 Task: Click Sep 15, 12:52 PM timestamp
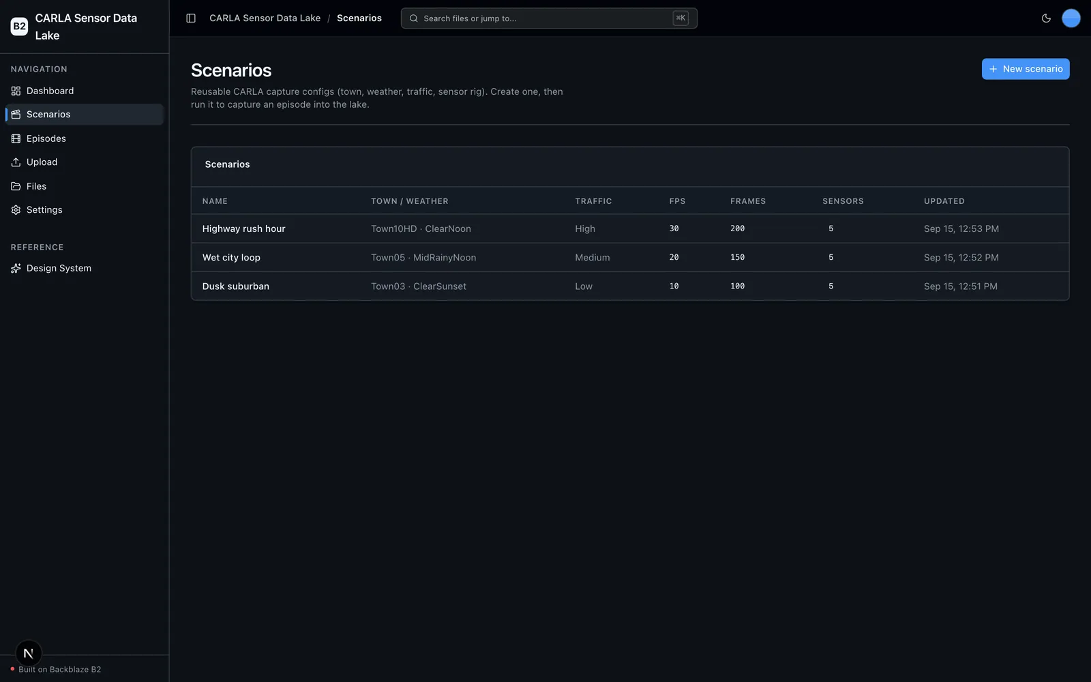[x=961, y=258]
